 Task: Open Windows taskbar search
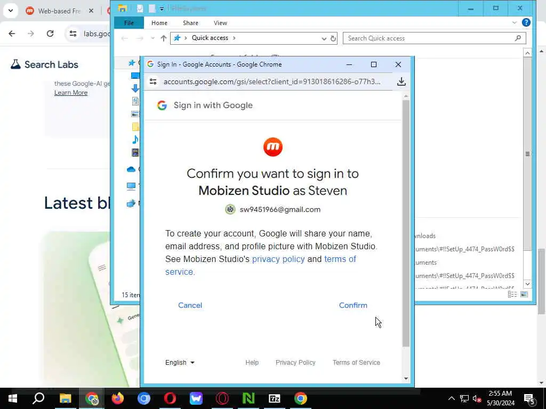coord(38,398)
